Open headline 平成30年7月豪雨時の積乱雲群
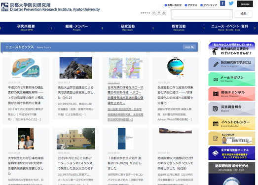 click(x=26, y=95)
